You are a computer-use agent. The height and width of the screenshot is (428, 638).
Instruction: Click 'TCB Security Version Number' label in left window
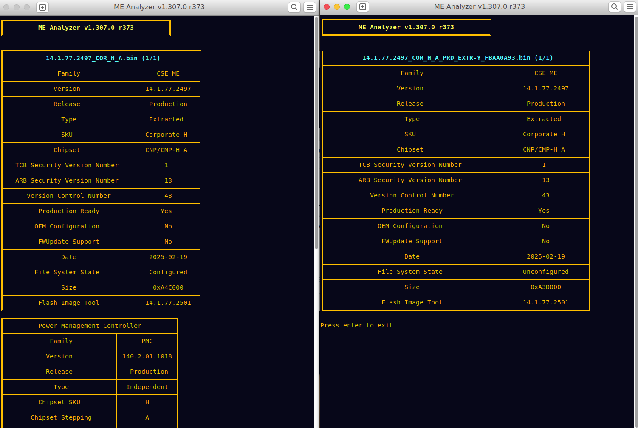[67, 165]
